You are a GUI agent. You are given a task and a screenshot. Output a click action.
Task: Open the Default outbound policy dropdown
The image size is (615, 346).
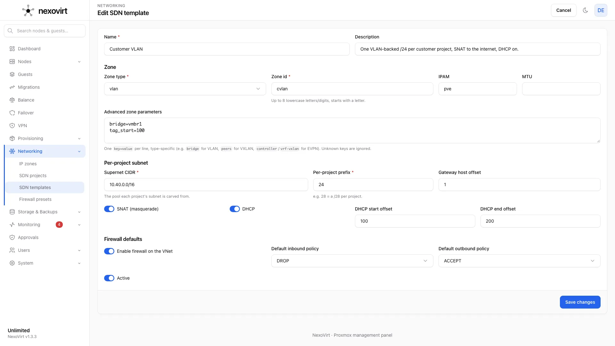click(520, 261)
